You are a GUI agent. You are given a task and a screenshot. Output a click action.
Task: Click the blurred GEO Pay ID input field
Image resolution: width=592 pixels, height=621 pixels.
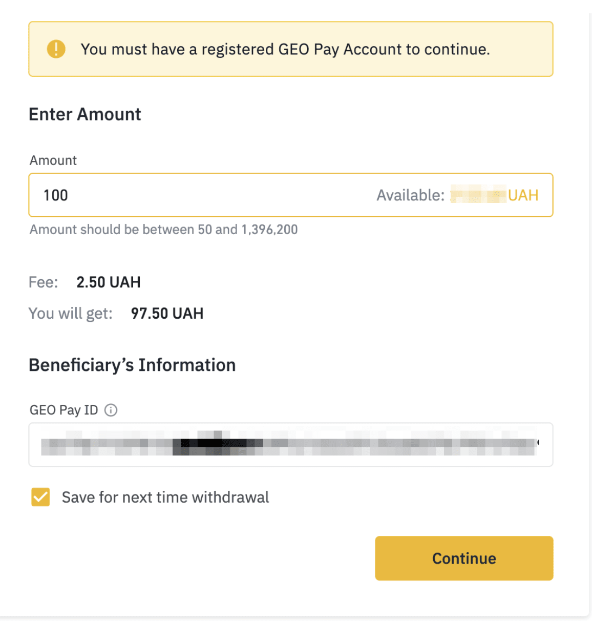point(291,444)
